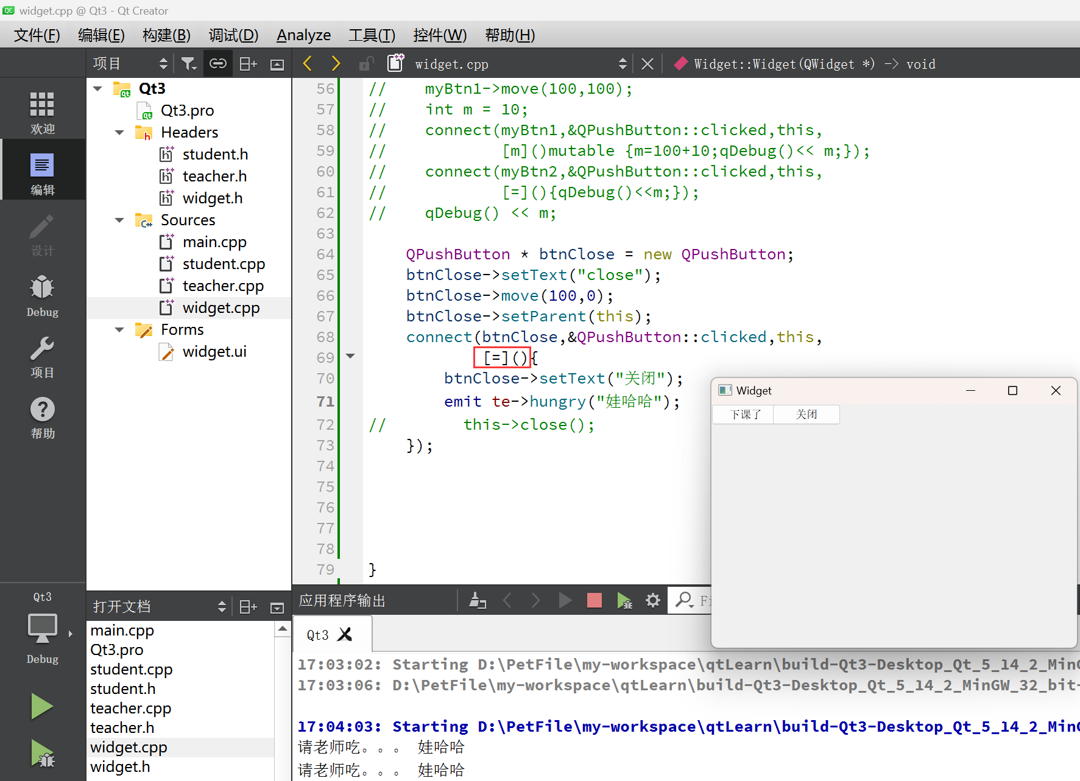1080x781 pixels.
Task: Open widget.ui under Forms
Action: point(214,352)
